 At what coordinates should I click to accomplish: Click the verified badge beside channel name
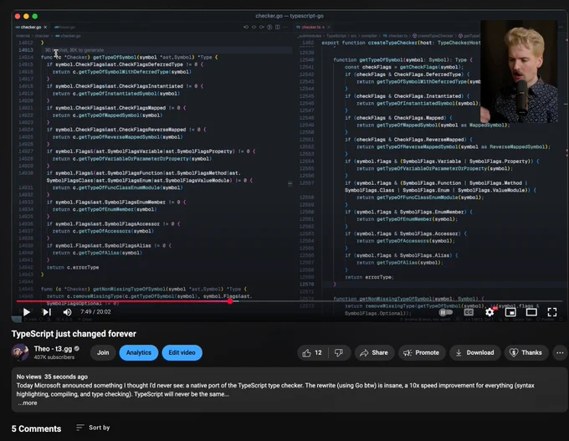click(77, 348)
